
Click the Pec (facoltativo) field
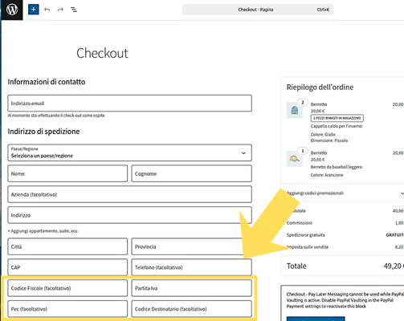[x=67, y=309]
